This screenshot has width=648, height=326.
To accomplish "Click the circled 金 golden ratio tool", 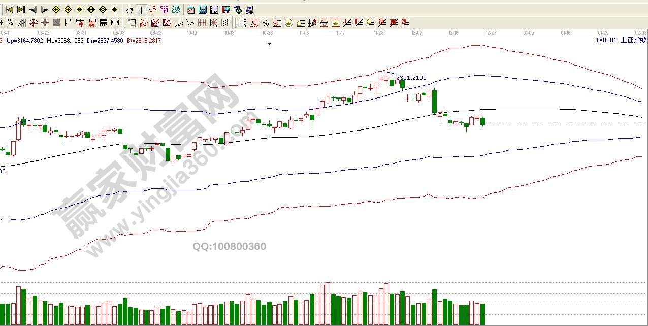I will coord(288,23).
